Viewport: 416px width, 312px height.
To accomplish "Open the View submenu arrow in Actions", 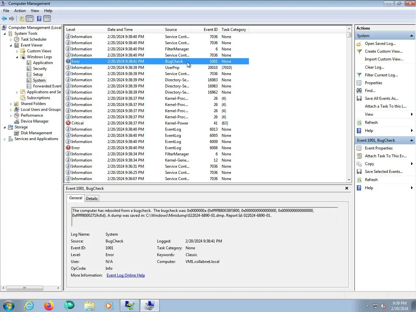I will 412,114.
